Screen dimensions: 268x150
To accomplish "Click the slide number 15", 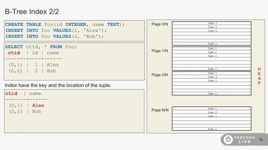I will (260, 140).
